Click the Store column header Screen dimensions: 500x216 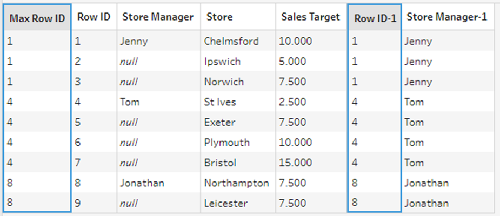point(219,17)
